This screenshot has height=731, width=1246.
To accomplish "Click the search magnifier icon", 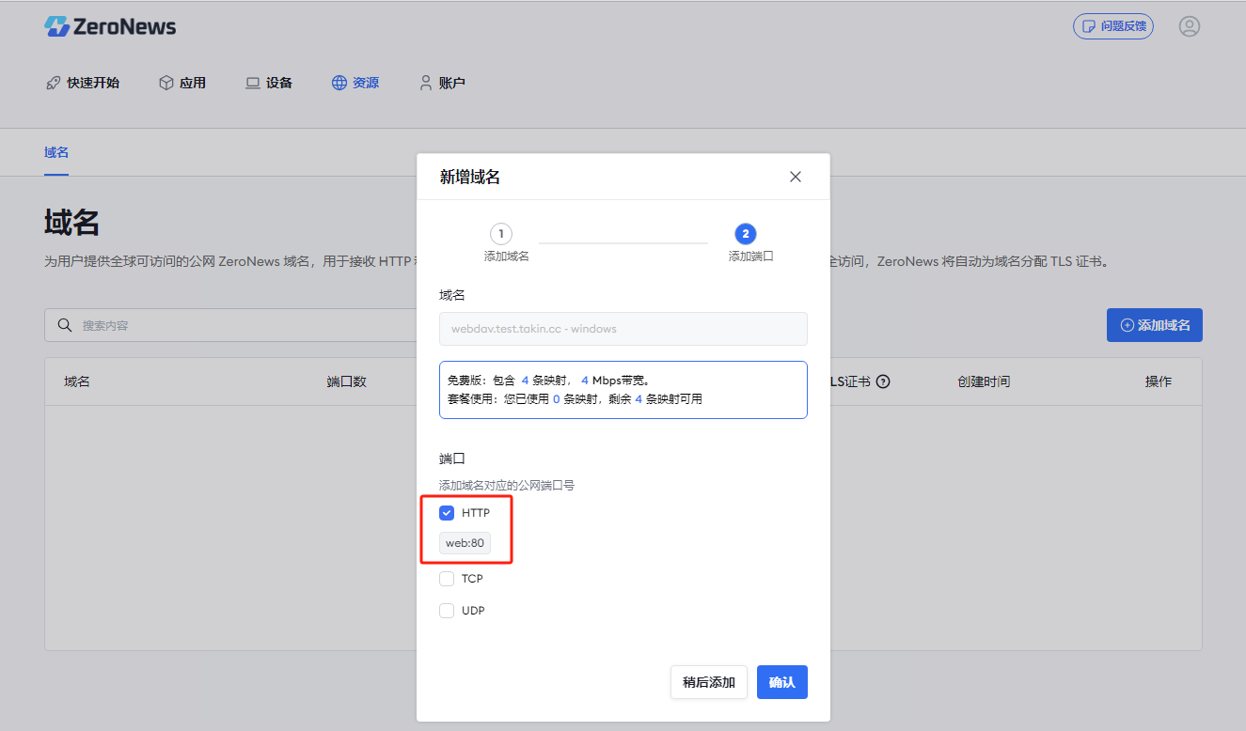I will pos(65,325).
